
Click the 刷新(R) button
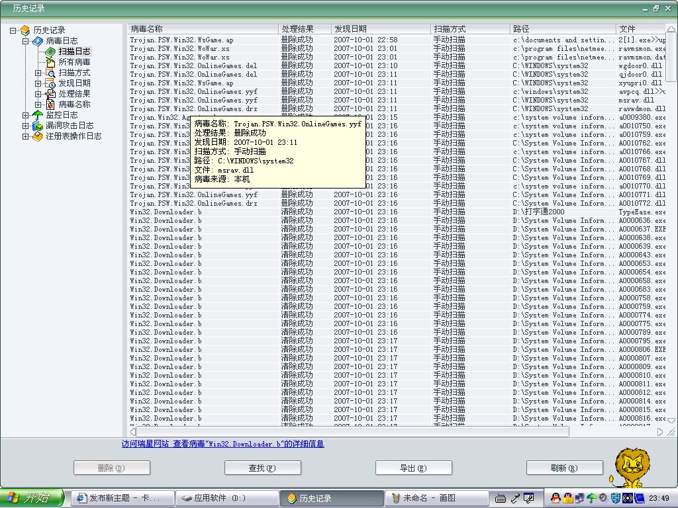pos(564,468)
